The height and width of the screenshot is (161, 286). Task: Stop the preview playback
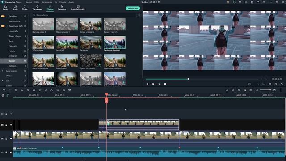(x=165, y=84)
